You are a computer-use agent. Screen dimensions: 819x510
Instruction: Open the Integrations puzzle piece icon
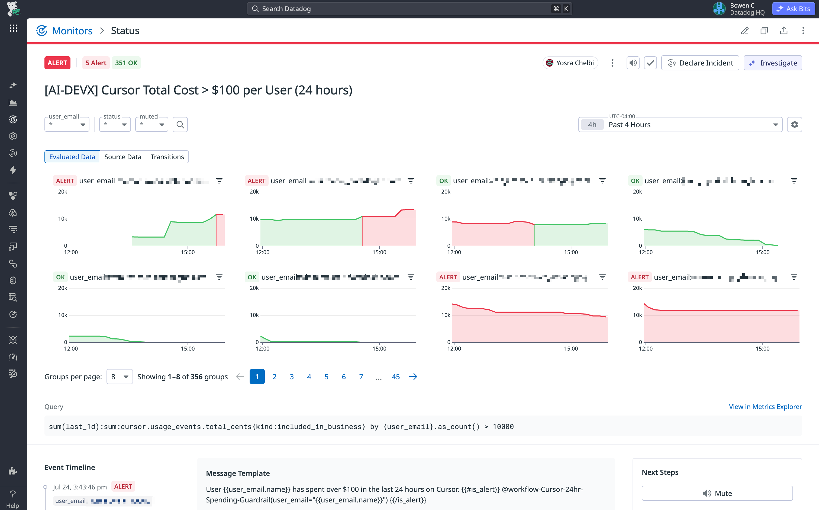(13, 471)
